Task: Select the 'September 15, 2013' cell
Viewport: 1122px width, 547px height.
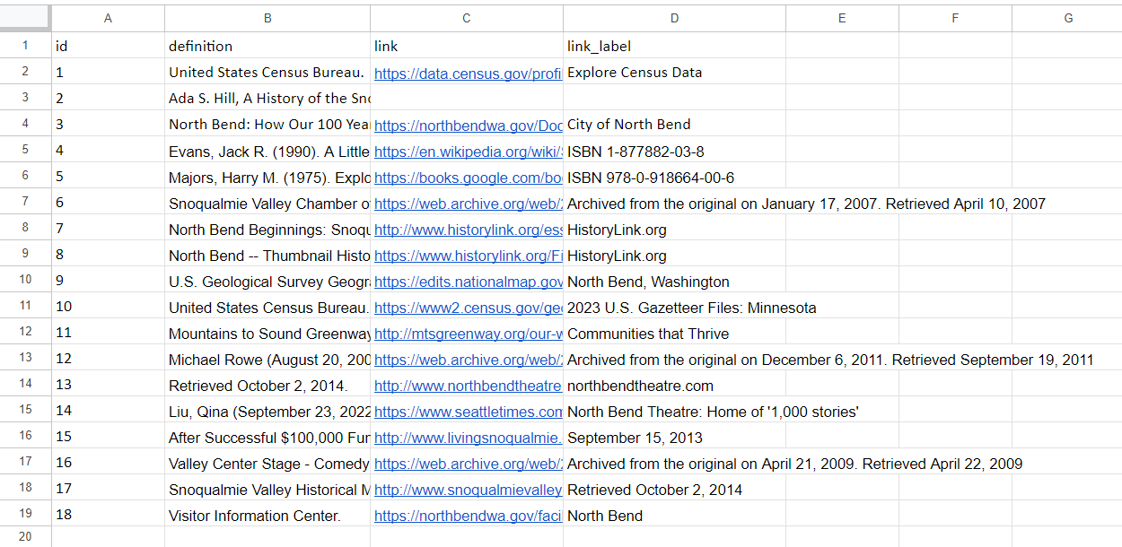Action: pos(675,437)
